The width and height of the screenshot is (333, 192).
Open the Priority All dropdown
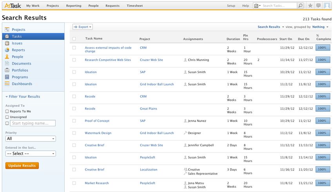31,138
